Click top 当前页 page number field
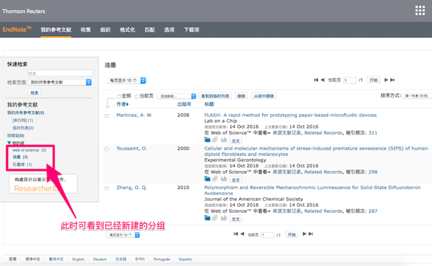The width and height of the screenshot is (432, 266). point(350,80)
